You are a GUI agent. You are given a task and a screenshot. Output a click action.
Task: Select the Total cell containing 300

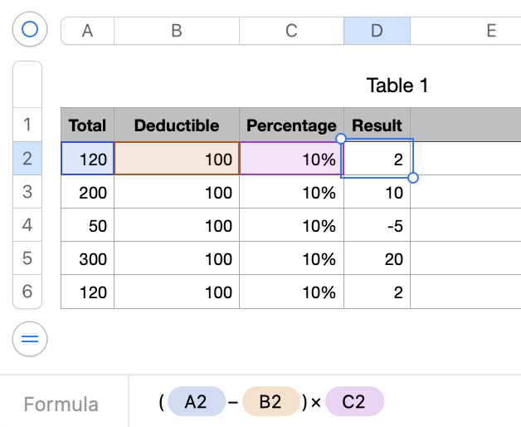pyautogui.click(x=87, y=259)
